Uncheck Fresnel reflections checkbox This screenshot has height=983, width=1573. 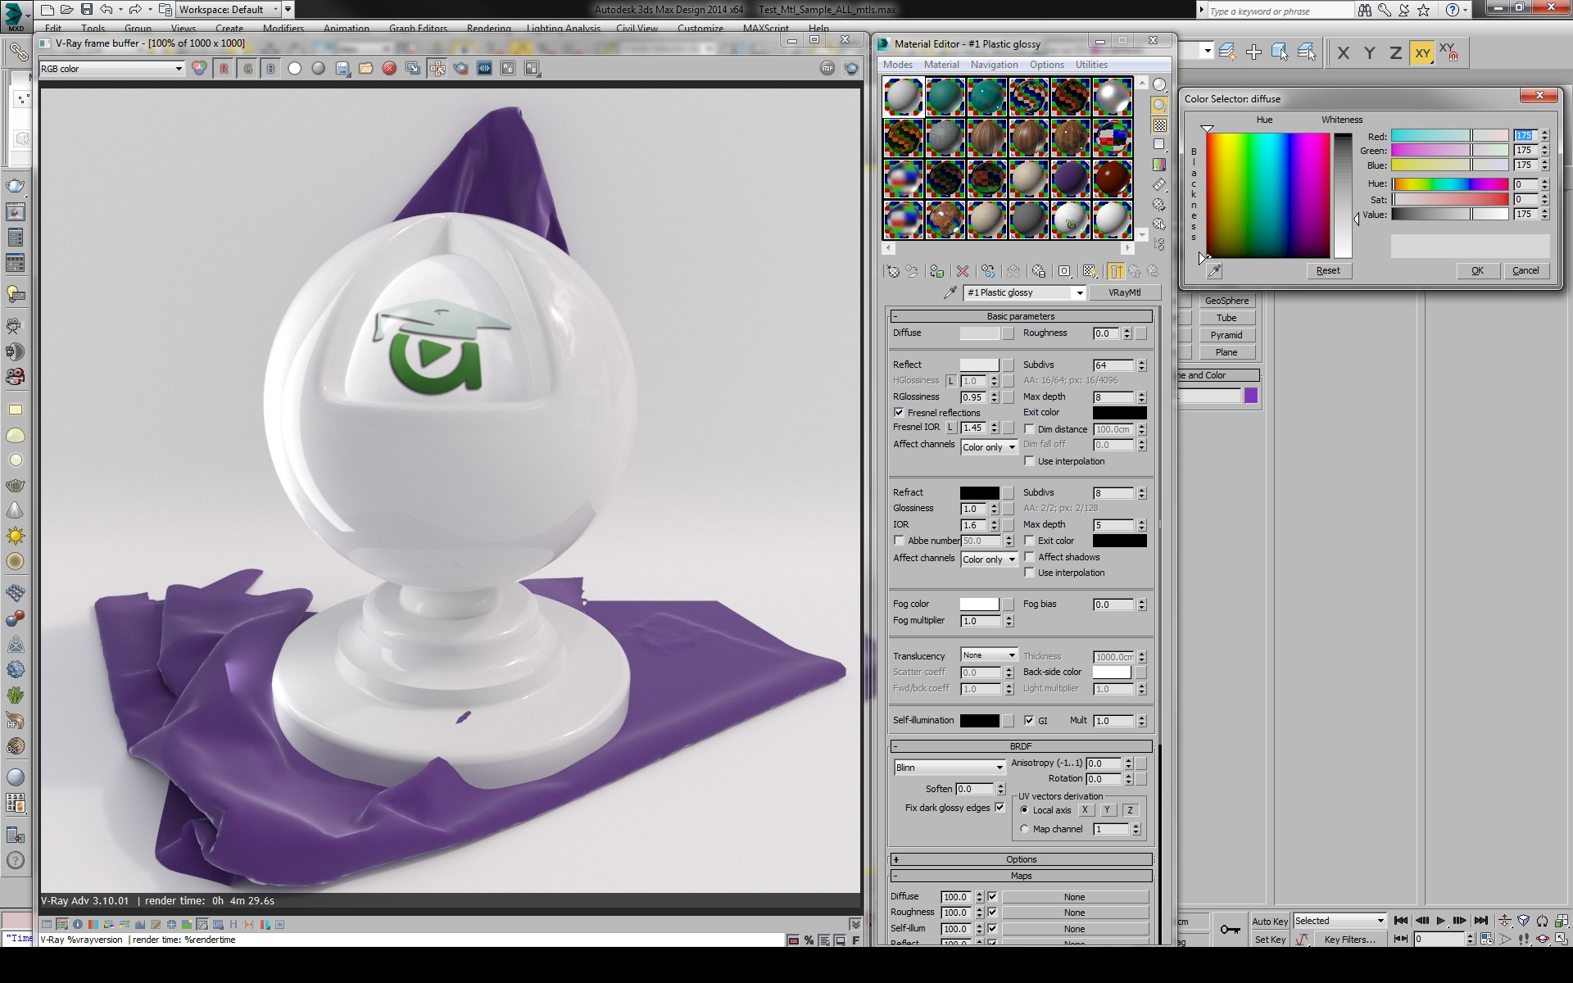click(899, 413)
